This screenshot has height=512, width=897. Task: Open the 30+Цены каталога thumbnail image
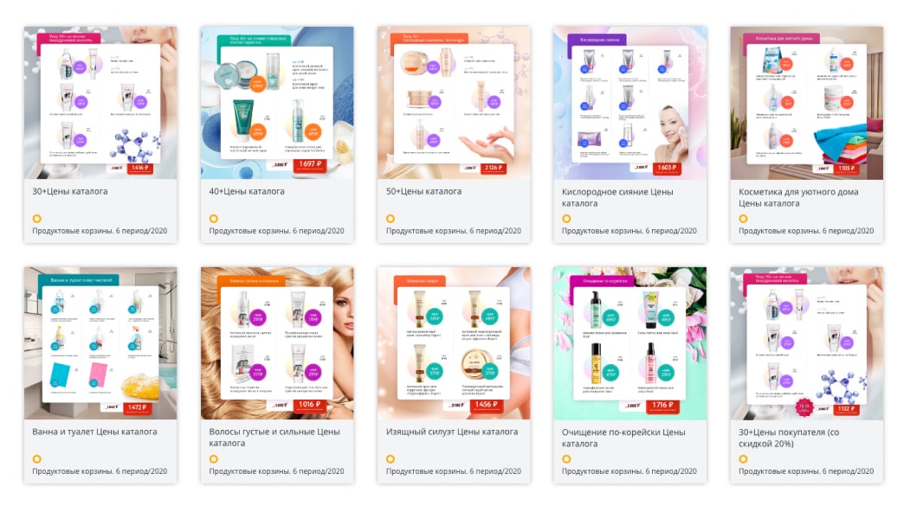pos(100,103)
